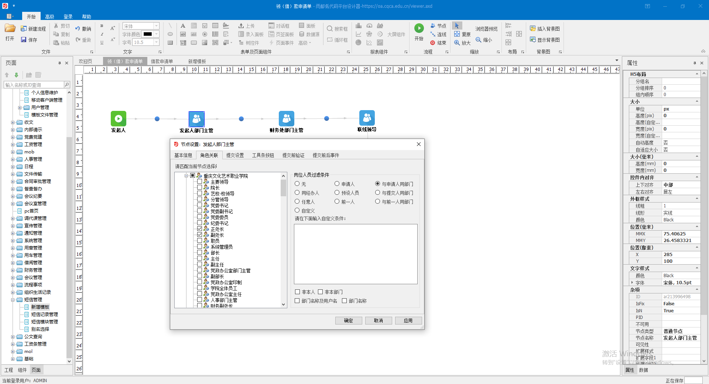Click 插入背景图 icon

pos(533,28)
